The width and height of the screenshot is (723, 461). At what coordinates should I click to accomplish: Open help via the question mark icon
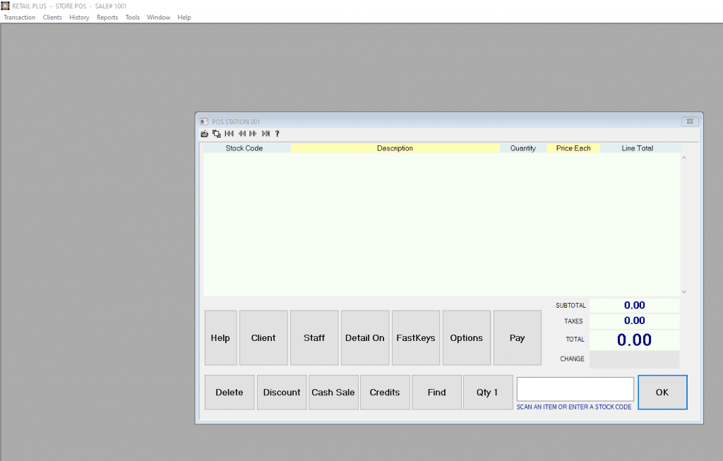pyautogui.click(x=277, y=133)
